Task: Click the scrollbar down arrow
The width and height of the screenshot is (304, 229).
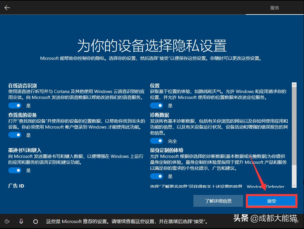Action: [x=295, y=185]
